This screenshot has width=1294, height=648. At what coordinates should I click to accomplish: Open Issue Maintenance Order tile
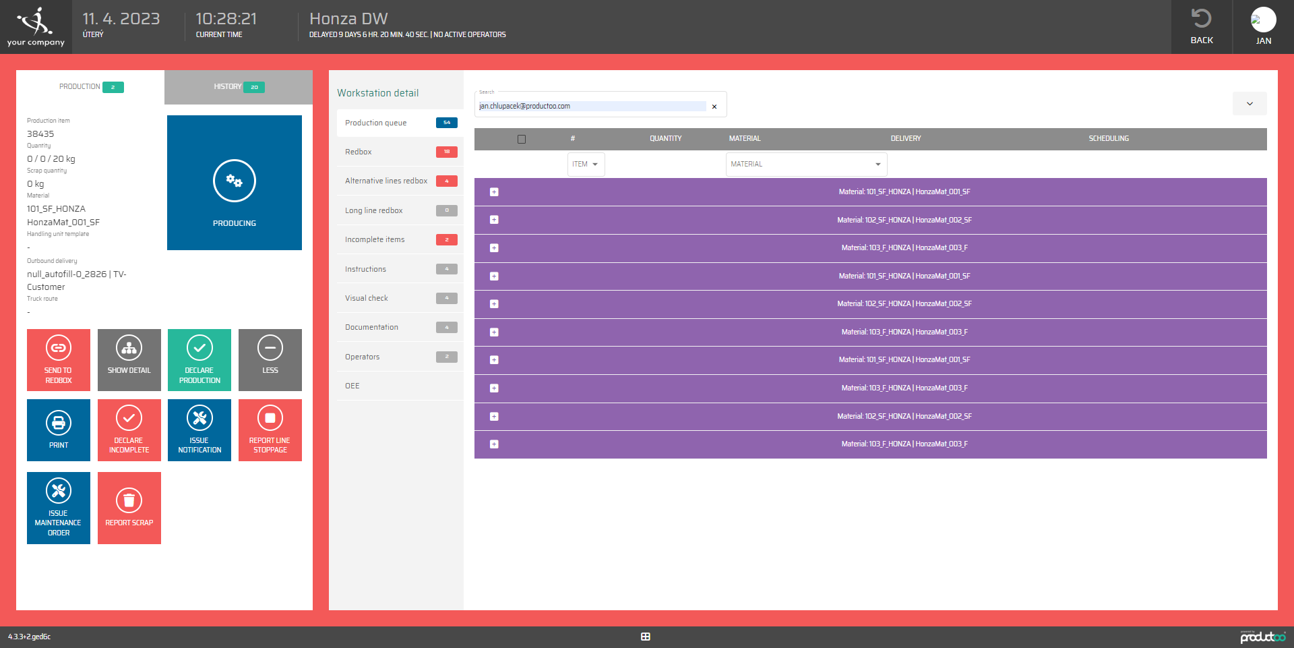[59, 507]
